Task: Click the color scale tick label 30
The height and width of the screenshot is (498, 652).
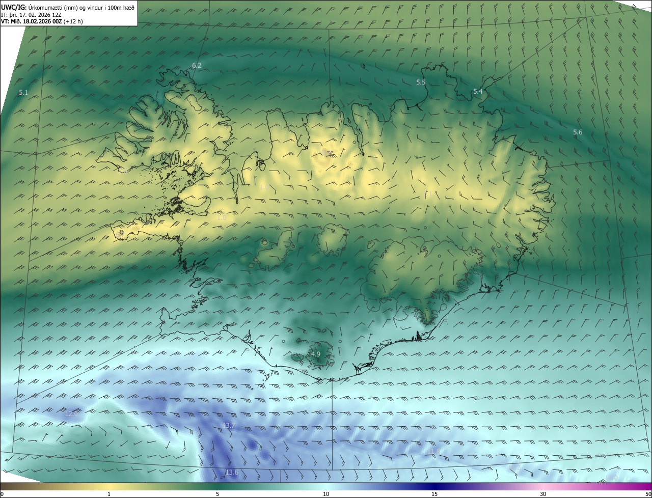Action: 543,494
